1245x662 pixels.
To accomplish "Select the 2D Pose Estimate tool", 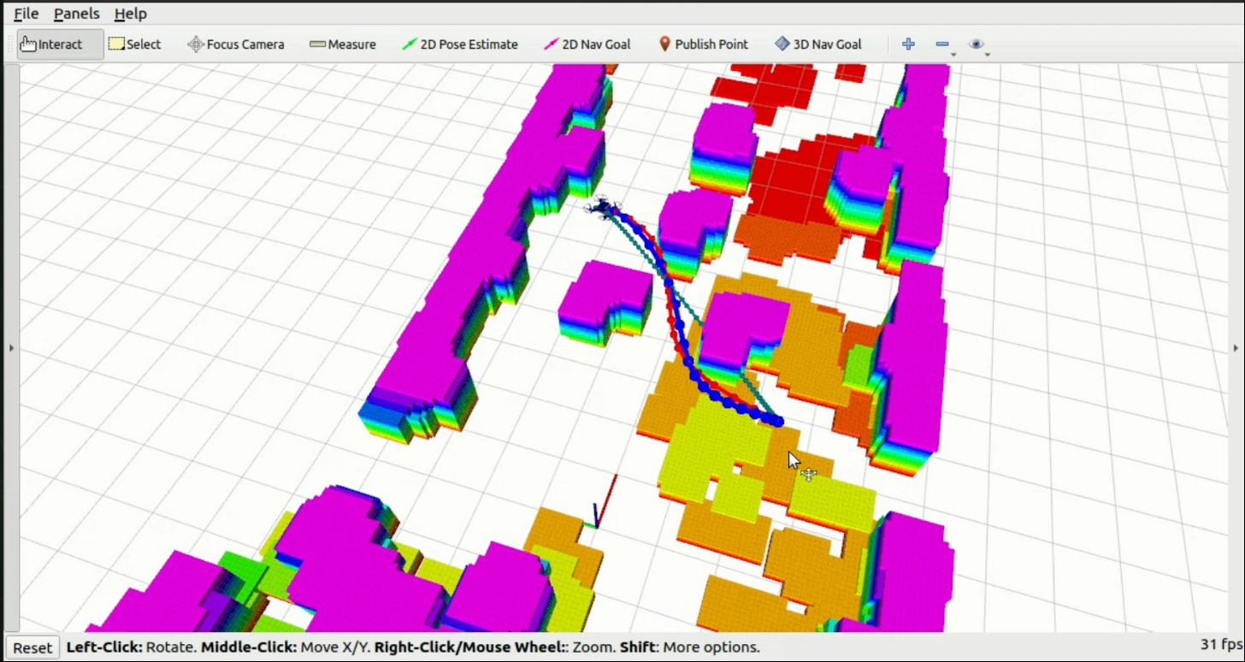I will (459, 44).
